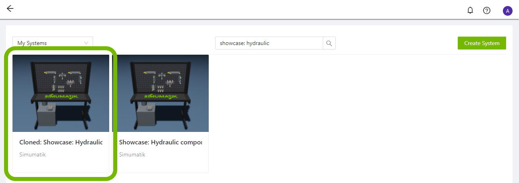Click Simumatik author under the Showcase system
The height and width of the screenshot is (183, 519).
click(x=132, y=154)
